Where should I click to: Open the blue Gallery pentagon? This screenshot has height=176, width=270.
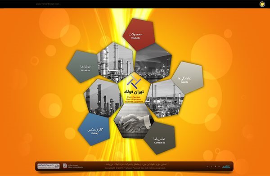[94, 130]
